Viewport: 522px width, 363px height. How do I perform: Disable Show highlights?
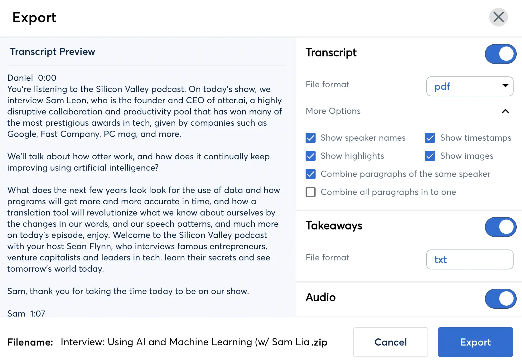tap(310, 156)
